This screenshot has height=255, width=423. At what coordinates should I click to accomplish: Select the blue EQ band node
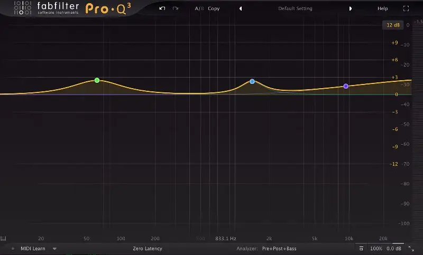click(252, 81)
